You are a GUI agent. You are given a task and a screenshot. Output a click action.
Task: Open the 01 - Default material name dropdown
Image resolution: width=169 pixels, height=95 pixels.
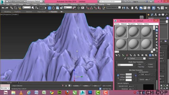tap(136, 58)
